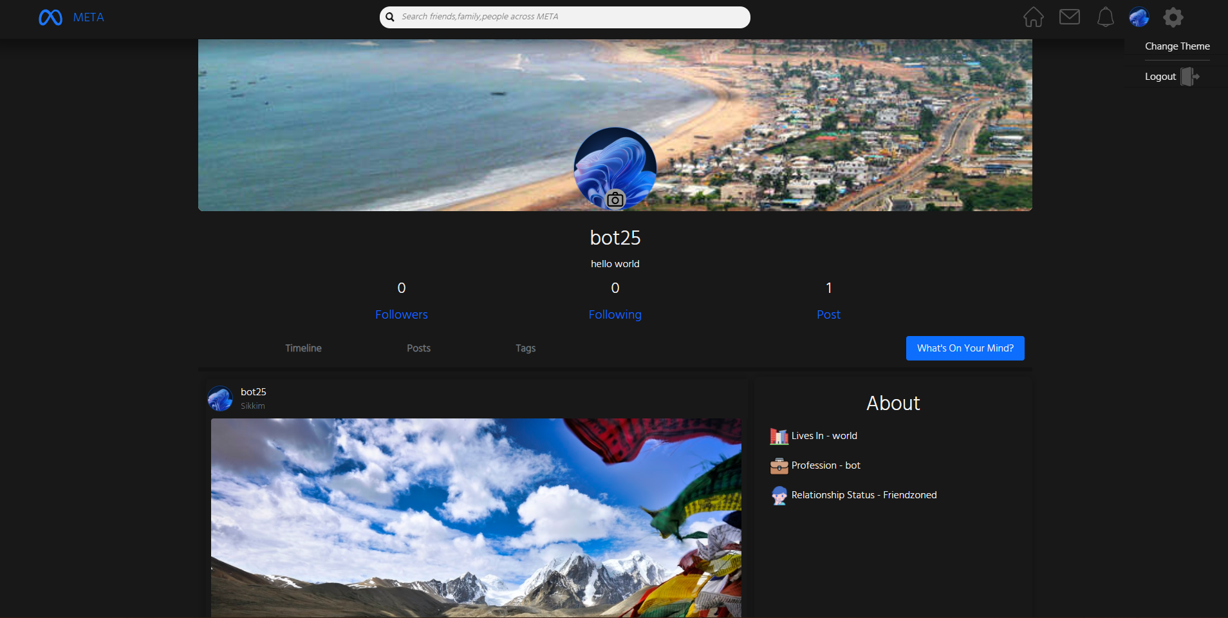Click the Relationship Status person icon
1228x618 pixels.
click(x=779, y=496)
